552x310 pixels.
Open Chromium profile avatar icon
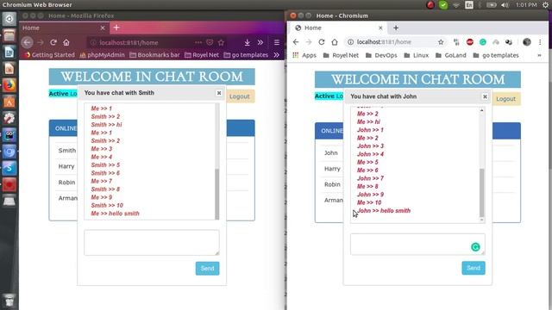click(527, 42)
